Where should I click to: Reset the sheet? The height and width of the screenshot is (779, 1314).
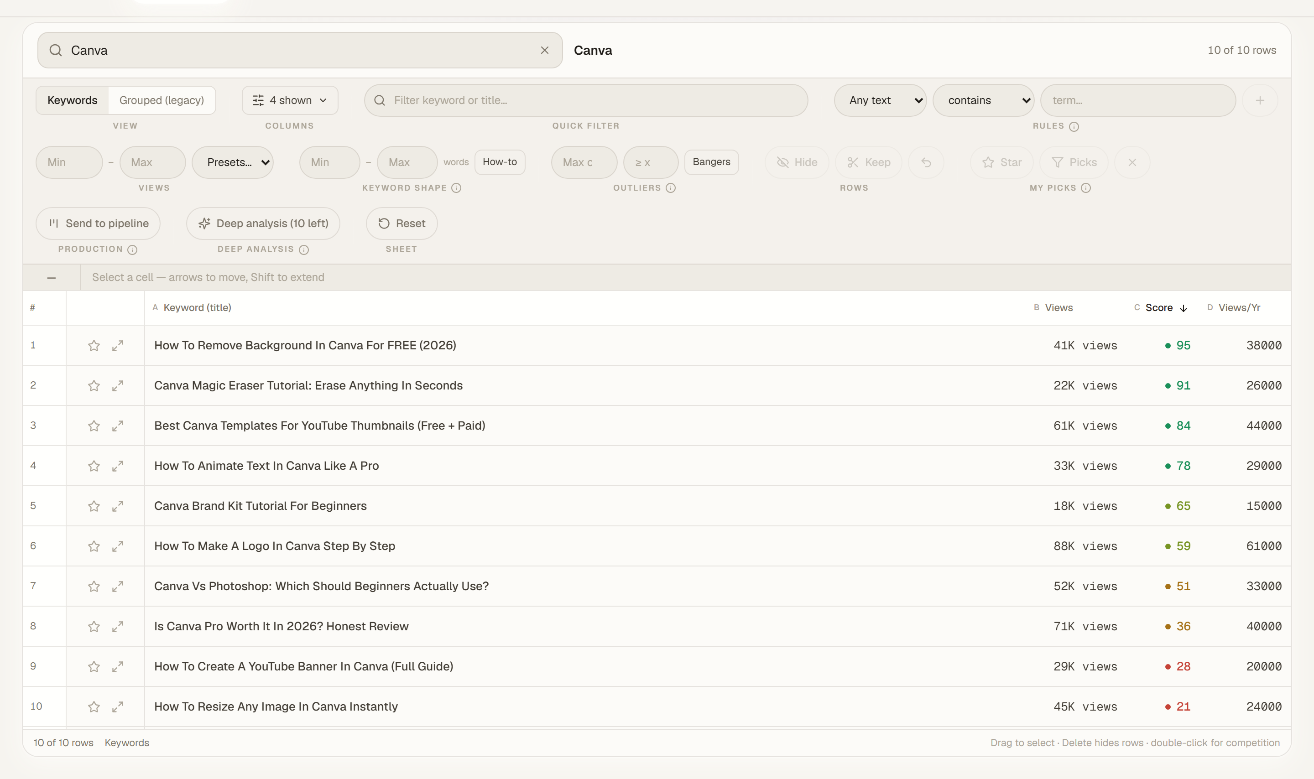401,223
